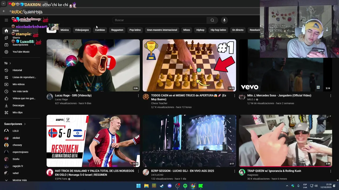This screenshot has height=190, width=339.
Task: Open options menu for Jangadero video
Action: tap(331, 96)
